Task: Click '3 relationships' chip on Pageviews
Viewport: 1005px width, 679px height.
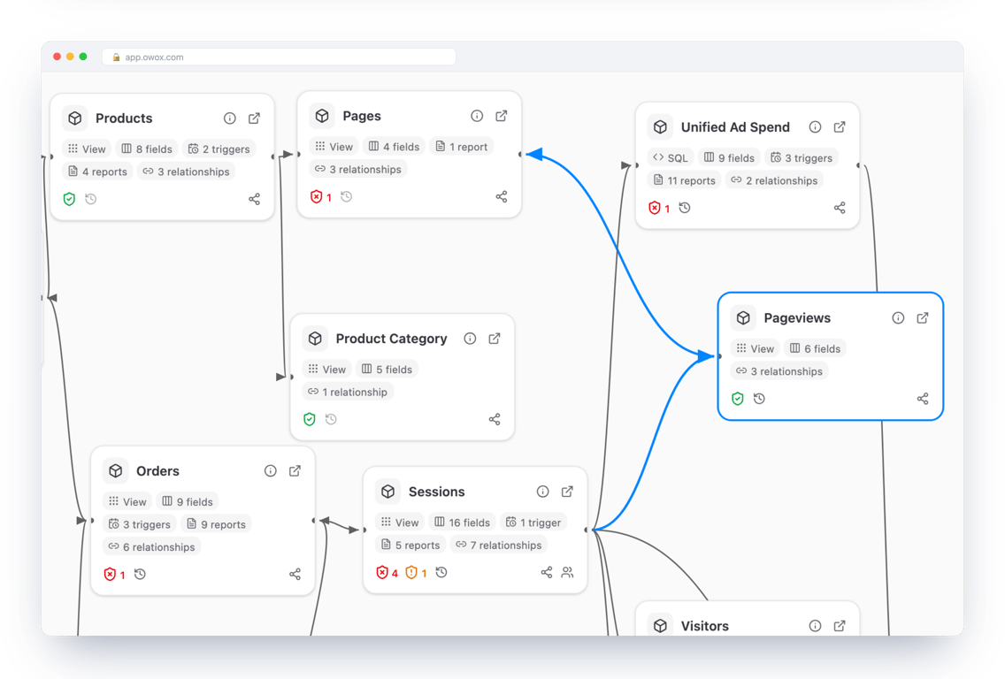Action: tap(779, 371)
